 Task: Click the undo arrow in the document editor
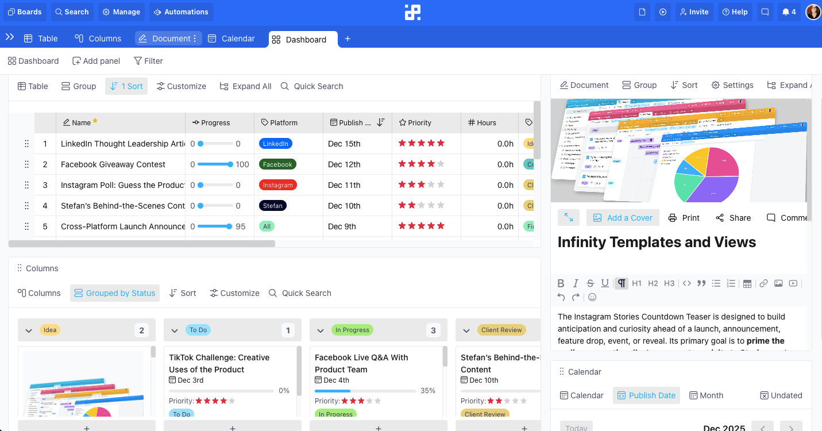[561, 297]
